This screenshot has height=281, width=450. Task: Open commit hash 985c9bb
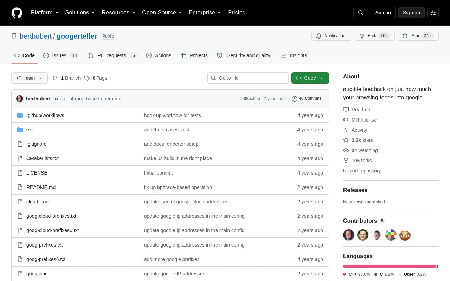(252, 99)
